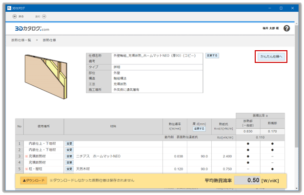Click 変更する next to the 仕様名称 field
Screen dimensions: 304x195
pyautogui.click(x=212, y=56)
